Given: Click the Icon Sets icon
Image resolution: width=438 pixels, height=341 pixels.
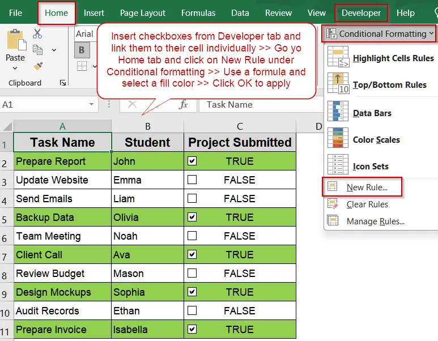Looking at the screenshot, I should (338, 164).
